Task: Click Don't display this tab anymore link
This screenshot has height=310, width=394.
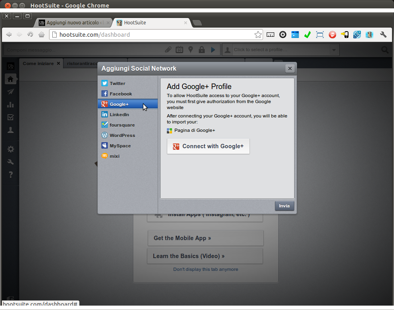Action: [206, 269]
